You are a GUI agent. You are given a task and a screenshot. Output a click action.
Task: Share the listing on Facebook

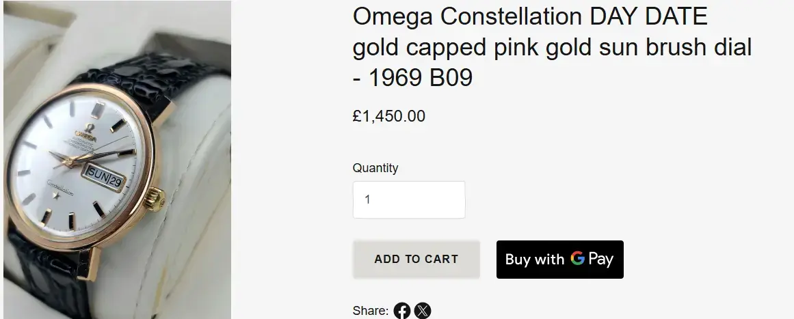click(x=402, y=311)
